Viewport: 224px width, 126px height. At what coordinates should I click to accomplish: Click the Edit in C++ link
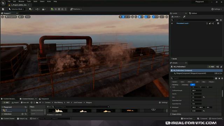(218, 73)
